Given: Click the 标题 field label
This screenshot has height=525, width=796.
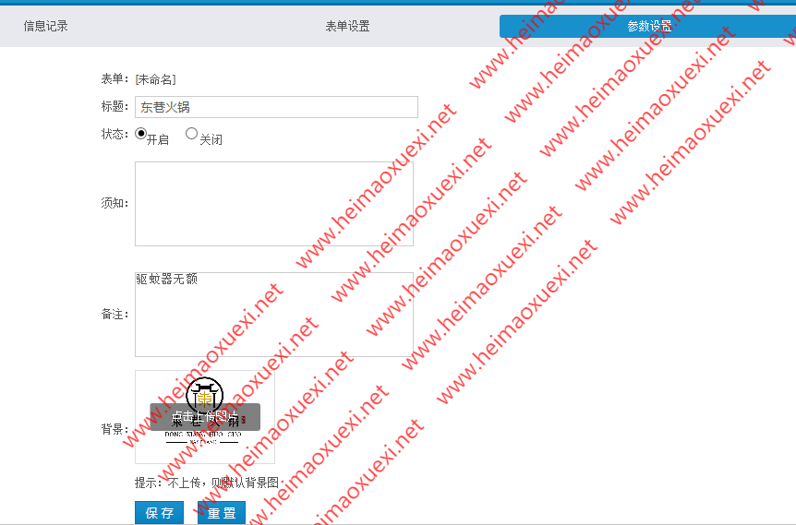Looking at the screenshot, I should tap(115, 107).
